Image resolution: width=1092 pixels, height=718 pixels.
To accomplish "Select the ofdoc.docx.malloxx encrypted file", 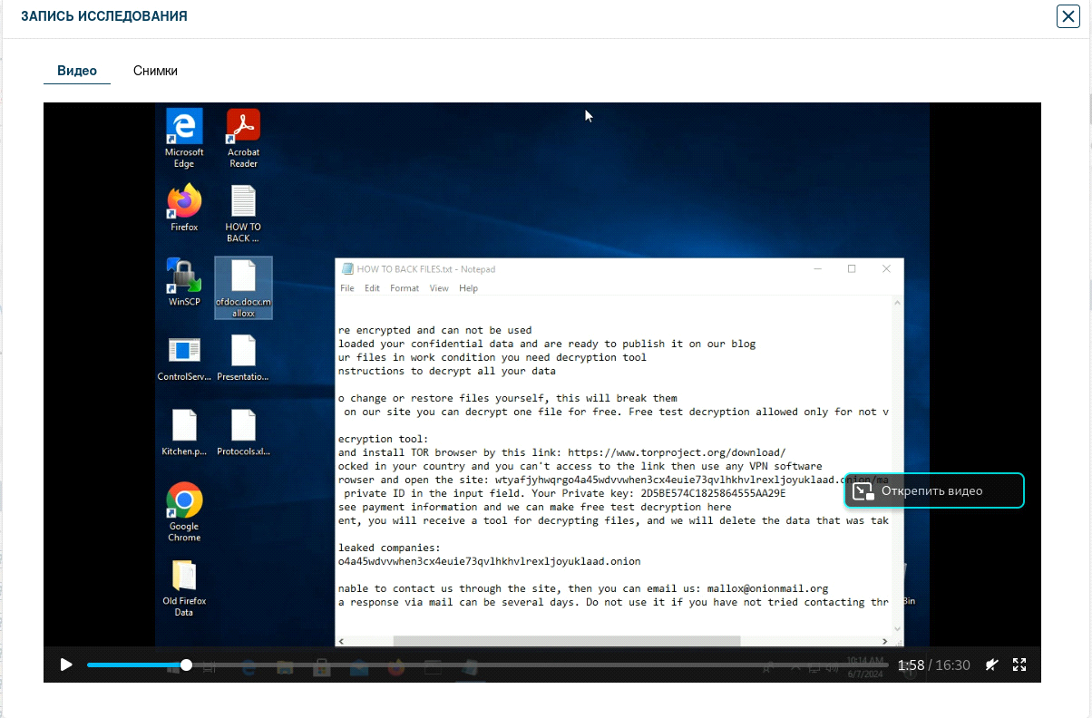I will (243, 286).
